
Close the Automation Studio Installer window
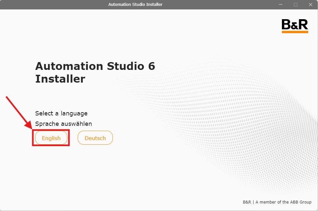(x=310, y=5)
